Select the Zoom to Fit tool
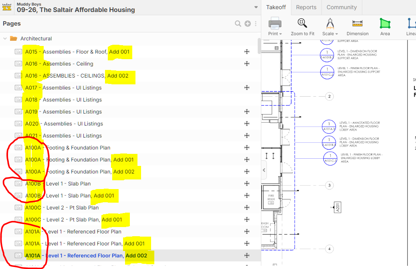The image size is (416, 269). (x=303, y=24)
